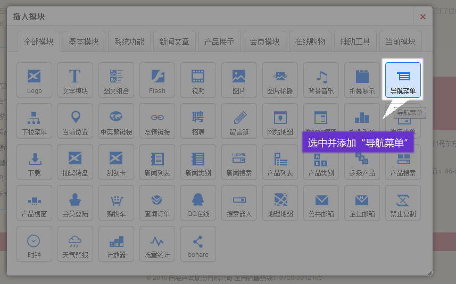Click the QQ在线 module icon
Screen dimensions: 456x284
tap(198, 203)
